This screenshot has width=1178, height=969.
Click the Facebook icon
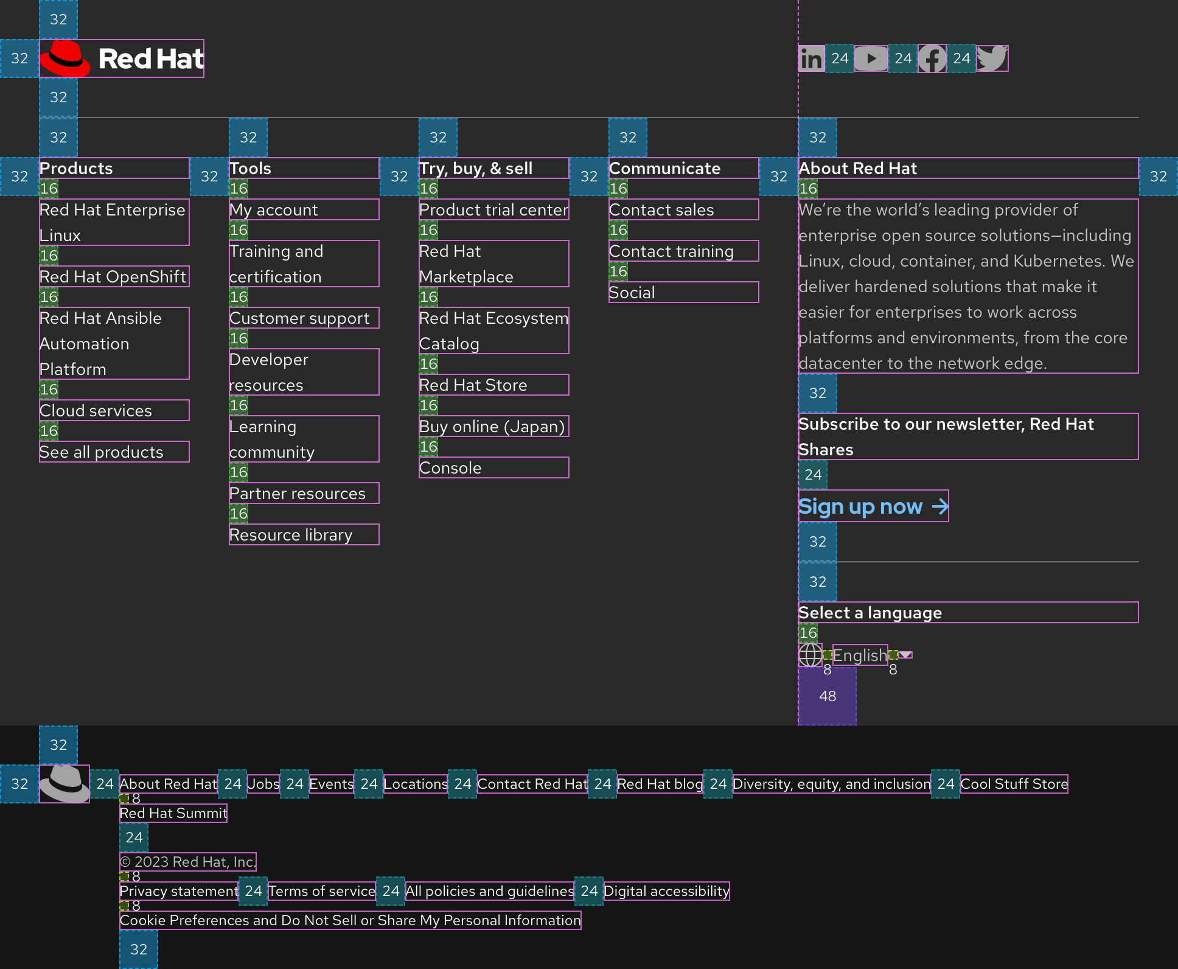pos(930,58)
